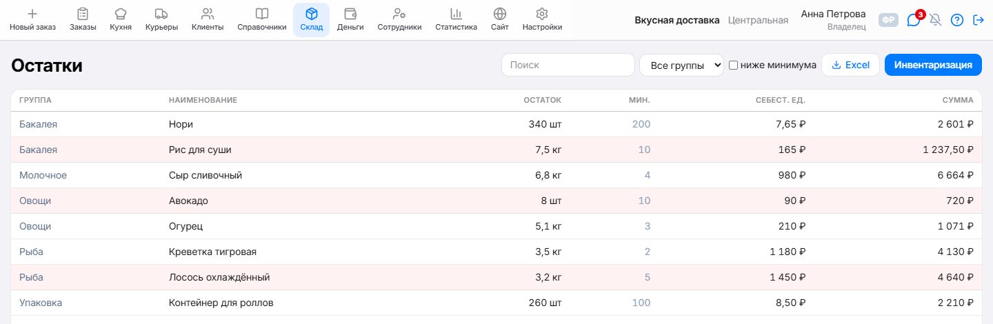Image resolution: width=993 pixels, height=324 pixels.
Task: Click the ФР status badge
Action: (x=889, y=20)
